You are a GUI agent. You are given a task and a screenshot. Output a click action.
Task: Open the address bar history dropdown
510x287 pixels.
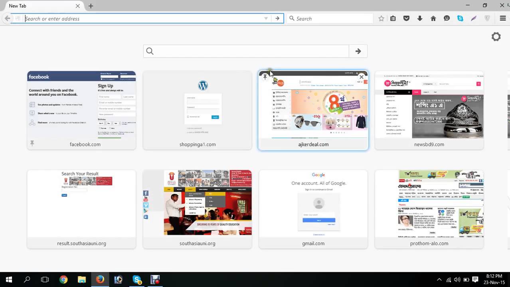(266, 18)
